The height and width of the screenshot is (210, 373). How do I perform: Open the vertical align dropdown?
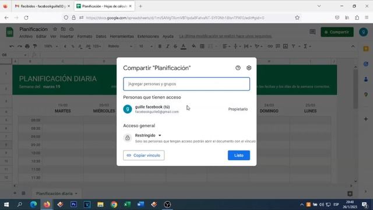coord(237,46)
